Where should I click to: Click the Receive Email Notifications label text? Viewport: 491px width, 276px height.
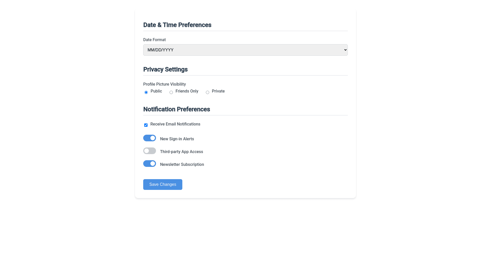pyautogui.click(x=175, y=124)
